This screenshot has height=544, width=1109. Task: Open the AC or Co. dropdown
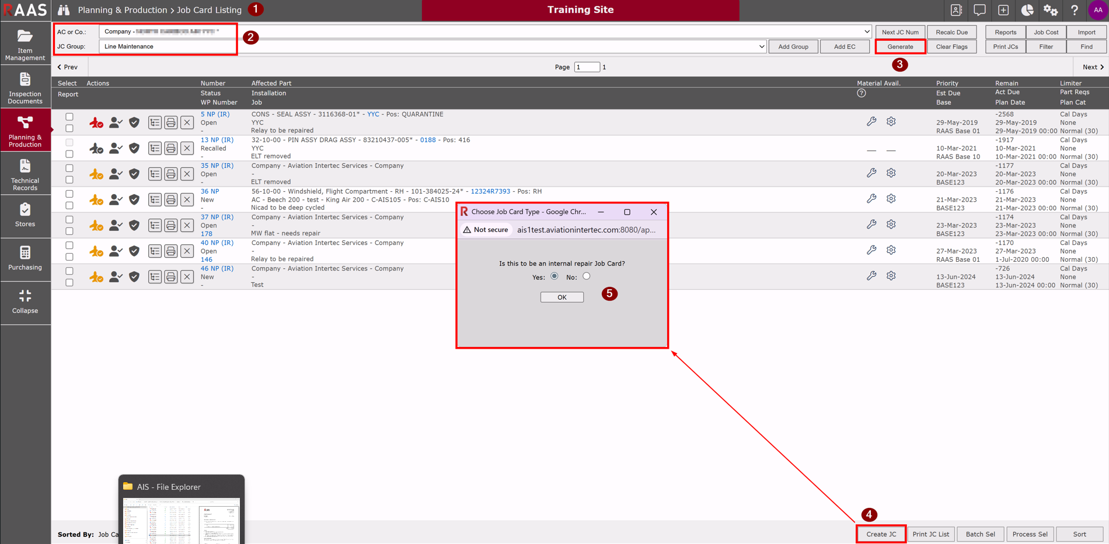click(x=486, y=31)
